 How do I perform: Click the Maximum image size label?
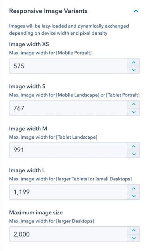click(x=36, y=213)
